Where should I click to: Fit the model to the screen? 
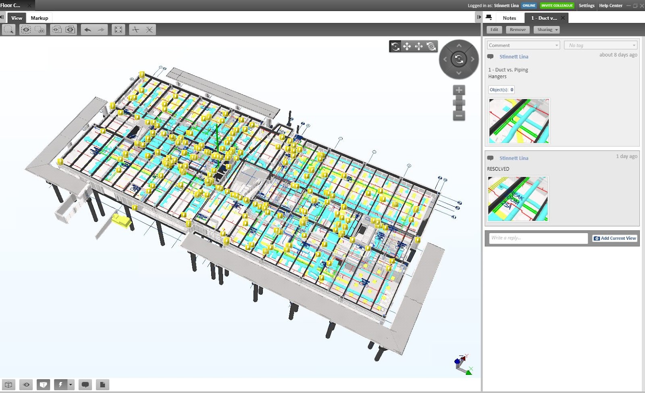tap(118, 29)
